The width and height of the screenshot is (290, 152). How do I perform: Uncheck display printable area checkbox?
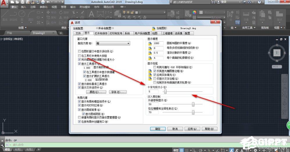click(x=79, y=105)
